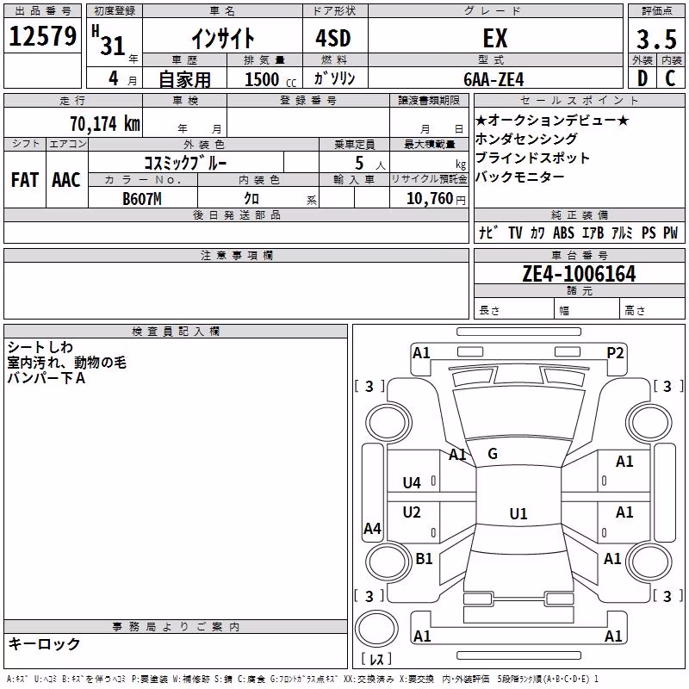Click the overall score 3.5
Viewport: 689px width, 689px height.
(x=656, y=39)
